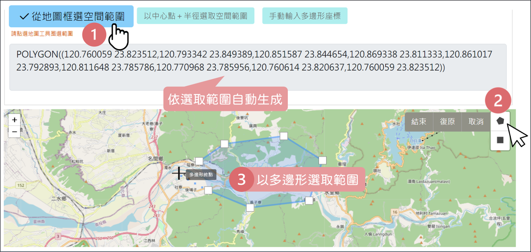Click the 二水鄉 label on map
The width and height of the screenshot is (531, 252).
tap(59, 199)
